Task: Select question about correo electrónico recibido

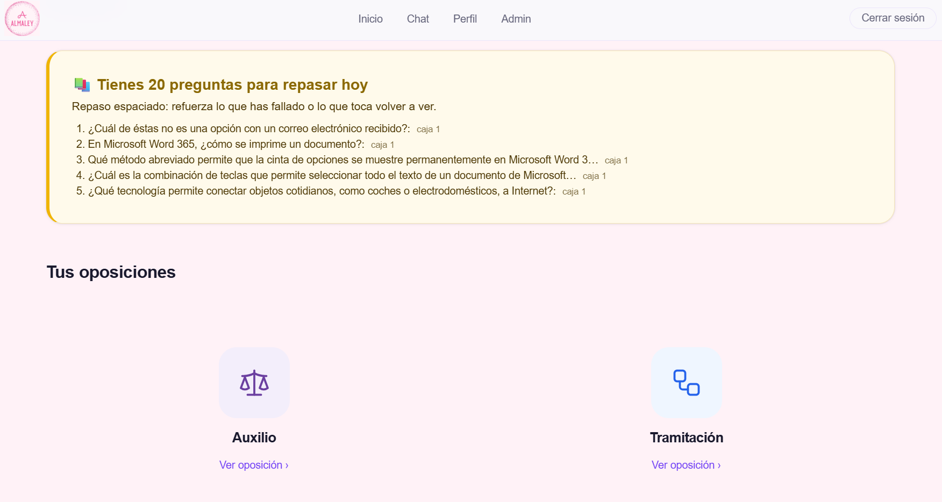Action: [249, 128]
